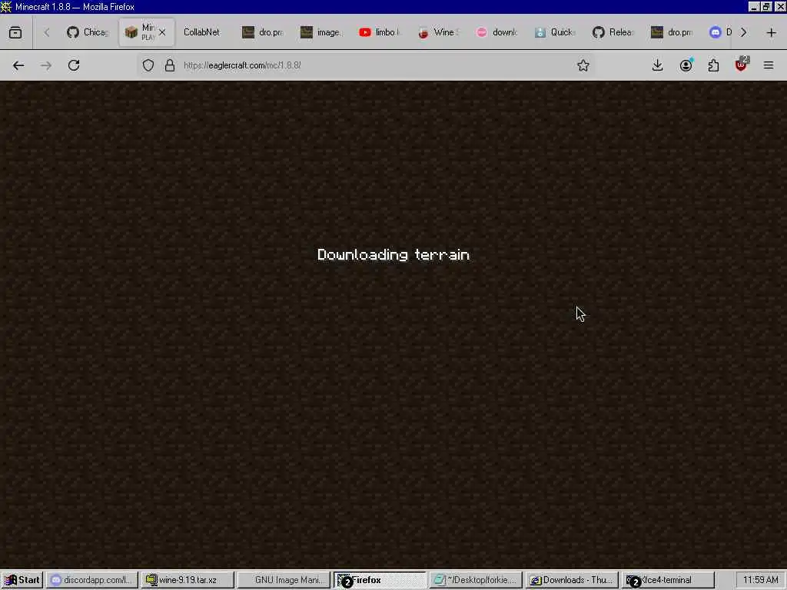Open the Firefox account menu
Viewport: 787px width, 590px height.
pyautogui.click(x=686, y=65)
